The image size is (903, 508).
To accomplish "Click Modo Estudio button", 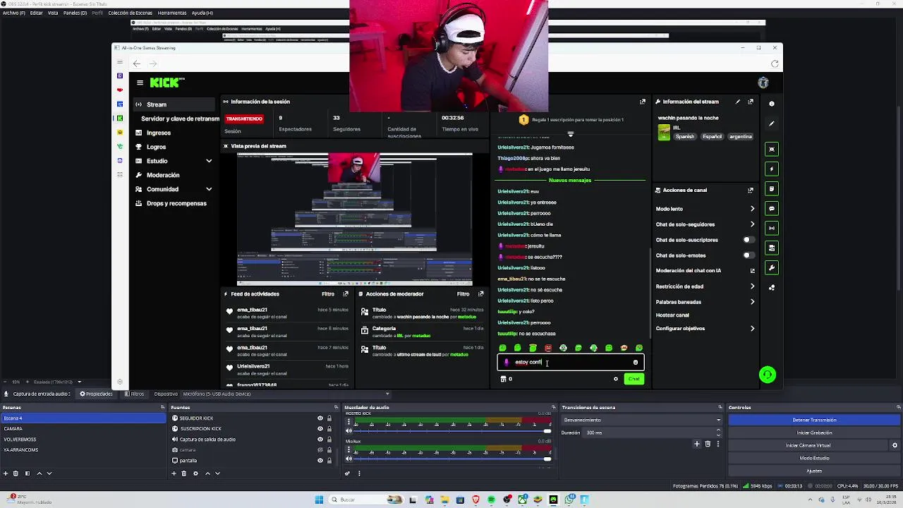I will coord(814,458).
